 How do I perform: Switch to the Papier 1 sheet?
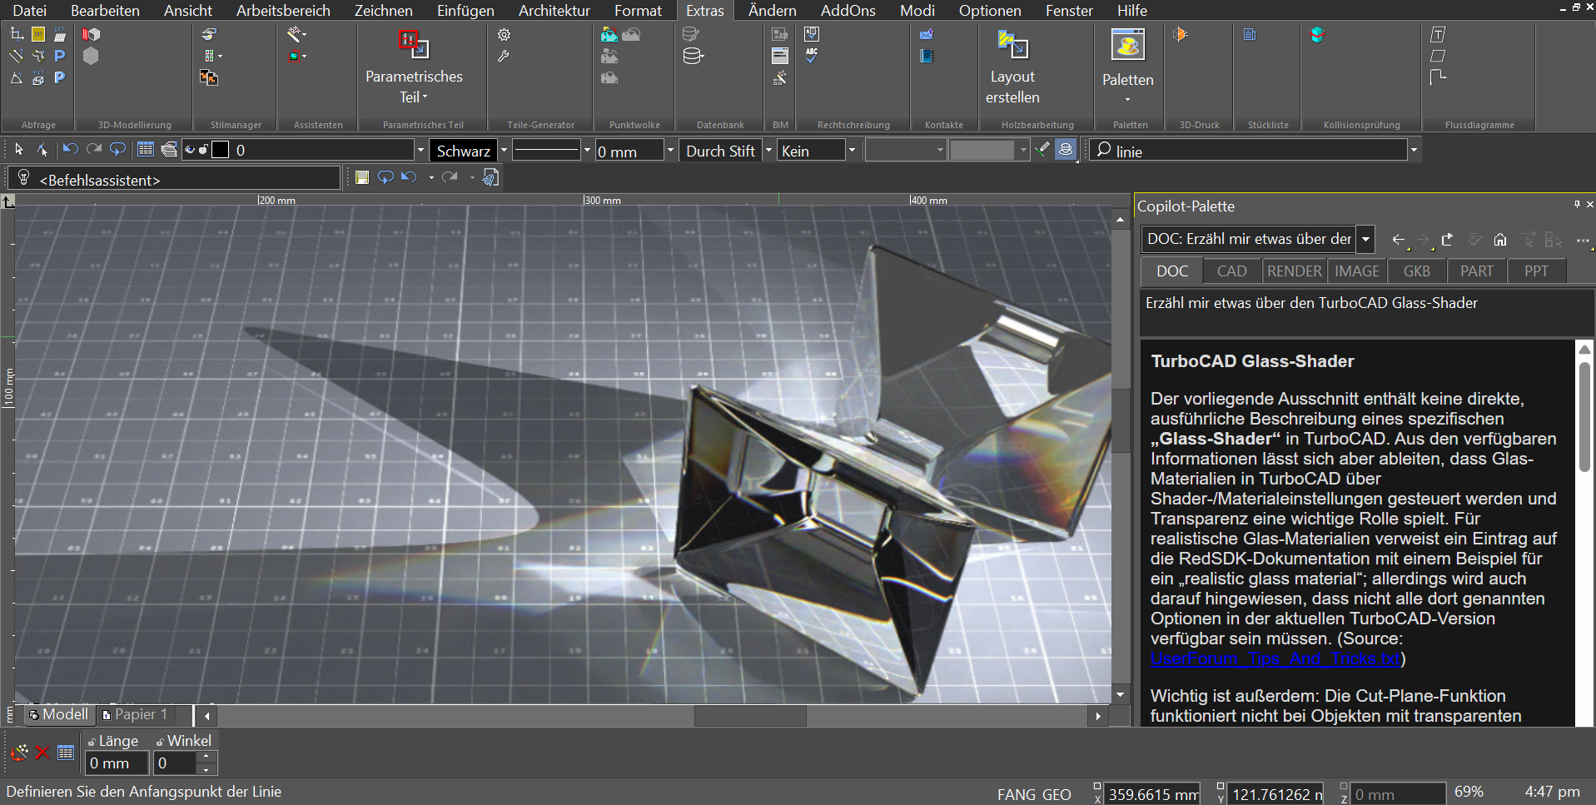click(x=136, y=714)
